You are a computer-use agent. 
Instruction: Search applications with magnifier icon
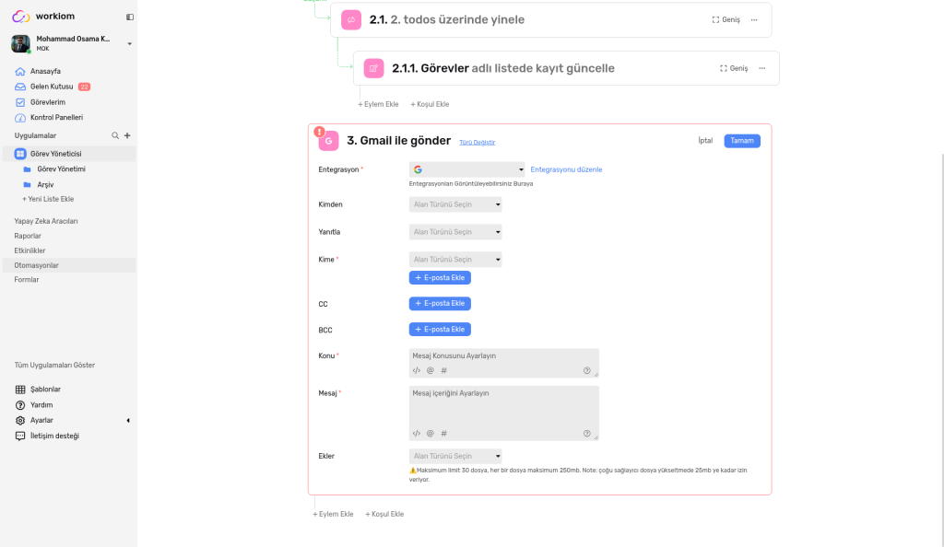click(115, 136)
